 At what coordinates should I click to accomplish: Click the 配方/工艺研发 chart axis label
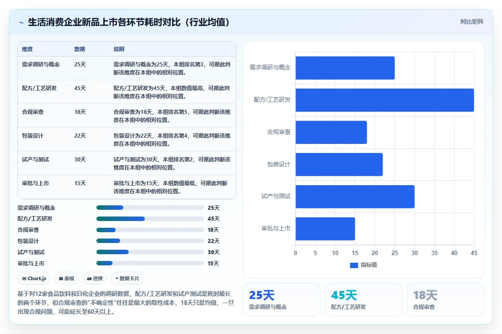272,100
